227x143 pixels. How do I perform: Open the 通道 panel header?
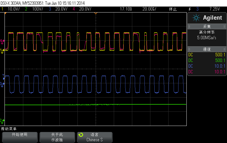tap(207, 49)
